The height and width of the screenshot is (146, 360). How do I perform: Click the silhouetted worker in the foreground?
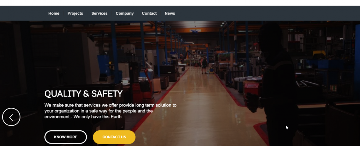tap(278, 84)
